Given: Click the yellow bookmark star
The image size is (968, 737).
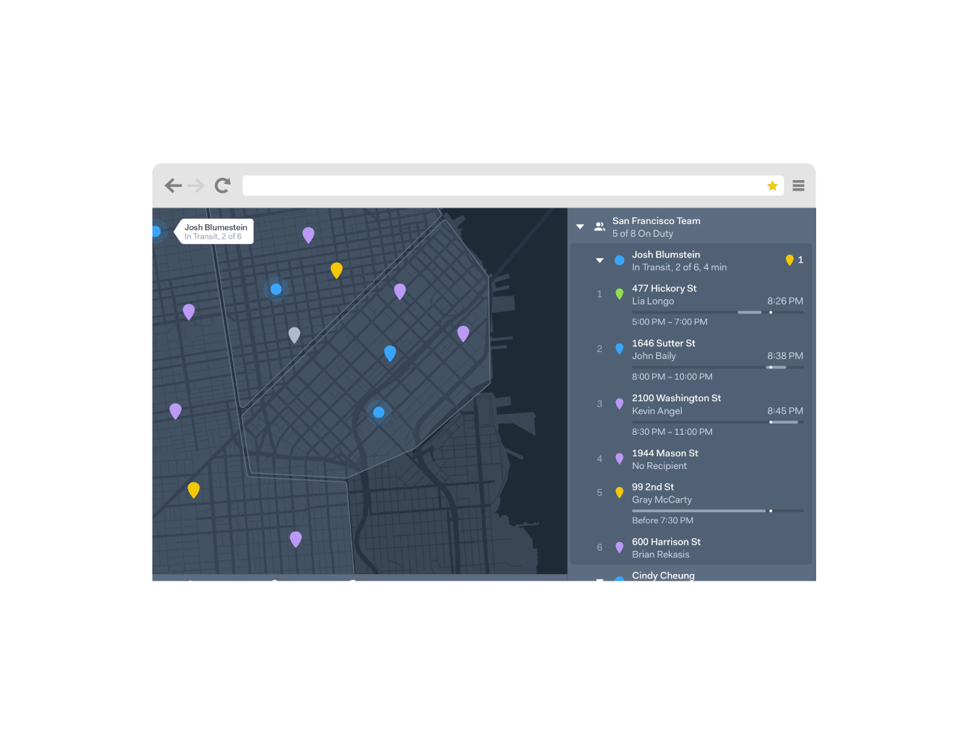Looking at the screenshot, I should [x=772, y=186].
